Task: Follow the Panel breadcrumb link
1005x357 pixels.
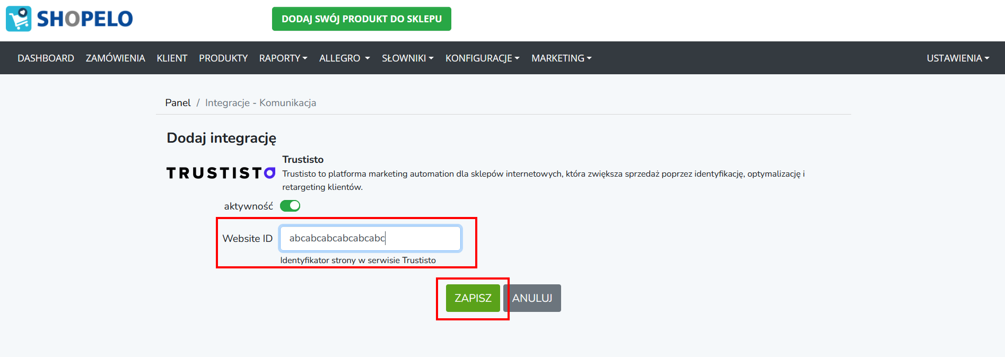Action: [x=178, y=103]
